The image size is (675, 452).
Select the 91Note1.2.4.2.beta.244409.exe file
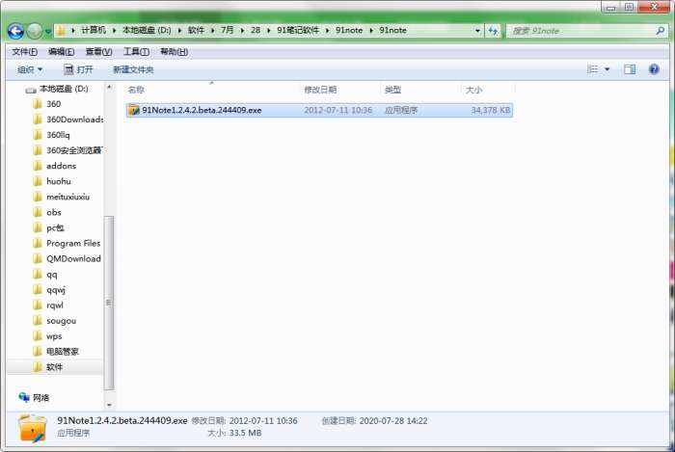319,110
